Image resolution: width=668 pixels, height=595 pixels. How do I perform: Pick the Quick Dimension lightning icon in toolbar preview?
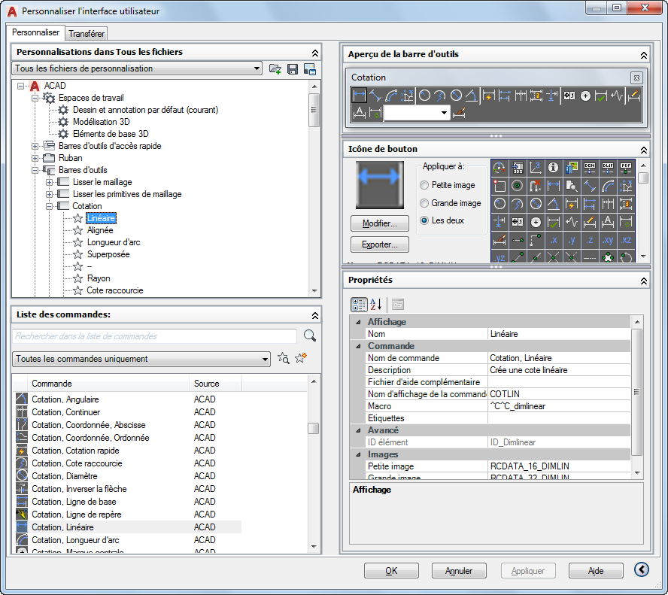point(489,96)
